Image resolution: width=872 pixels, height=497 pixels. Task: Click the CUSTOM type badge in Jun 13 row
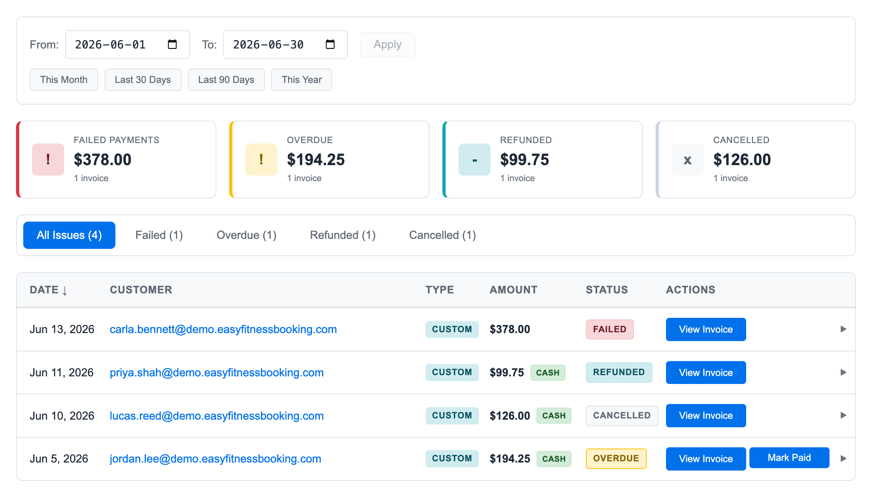pyautogui.click(x=452, y=329)
